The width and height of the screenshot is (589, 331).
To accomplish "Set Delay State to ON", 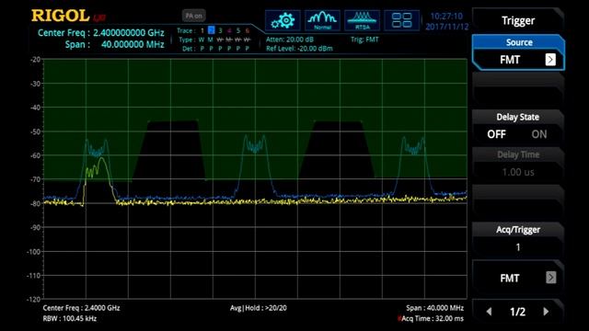I will (x=539, y=134).
